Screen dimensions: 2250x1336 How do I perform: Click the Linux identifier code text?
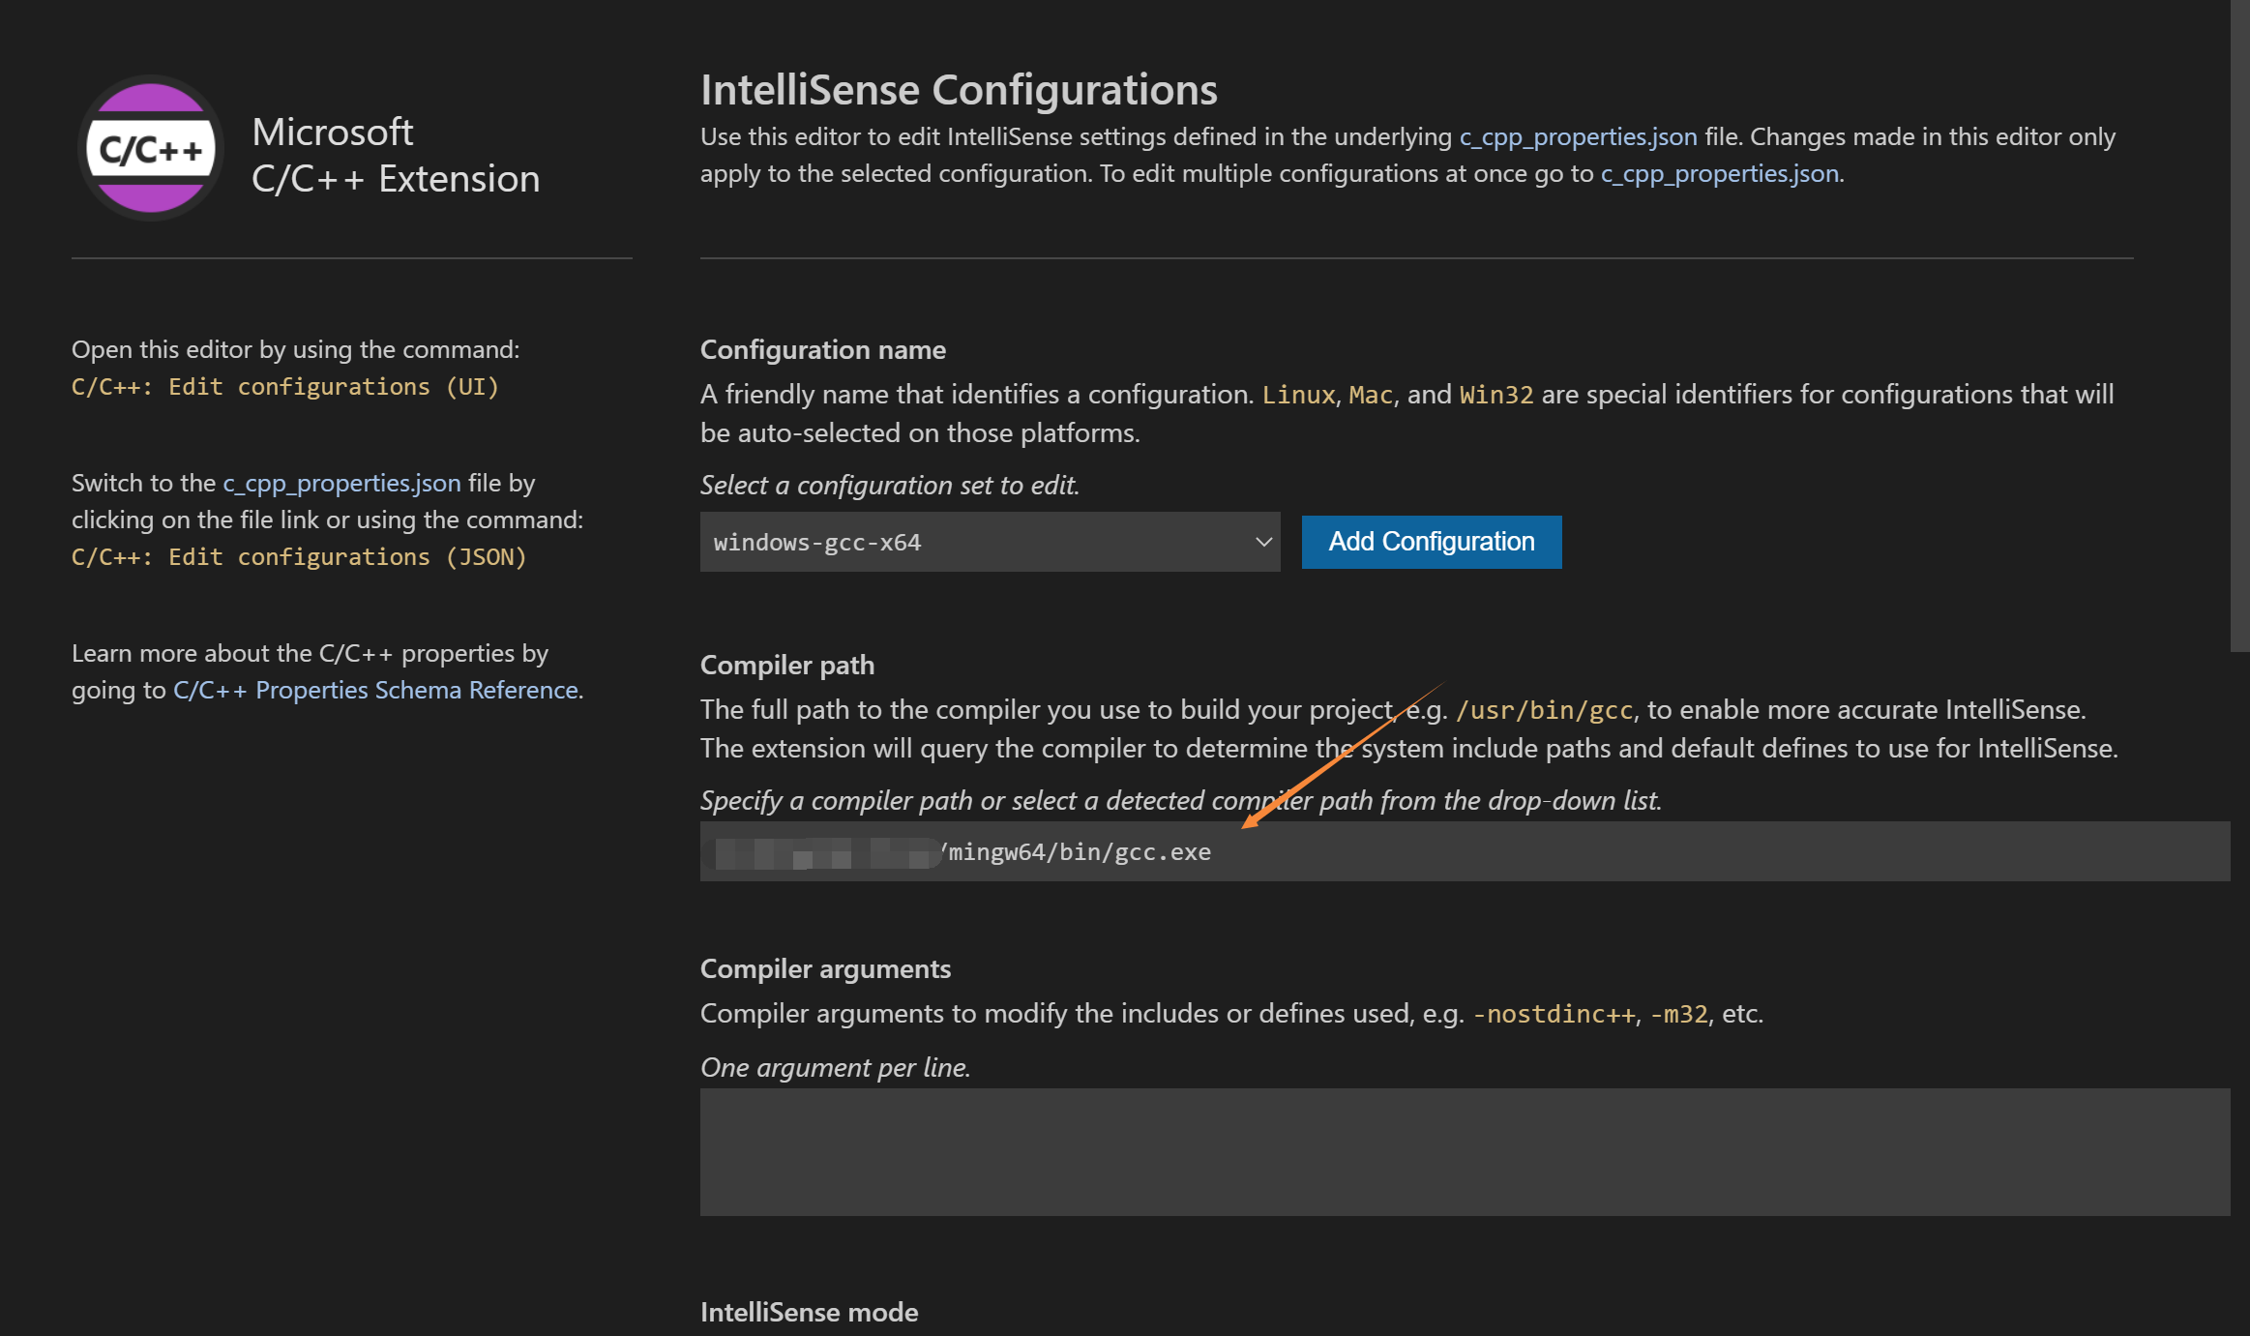pos(1297,395)
